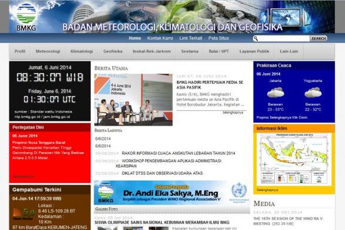Click the Yogyakarta temperature 22 - 32°C
Screen dimensions: 345x230
point(313,110)
